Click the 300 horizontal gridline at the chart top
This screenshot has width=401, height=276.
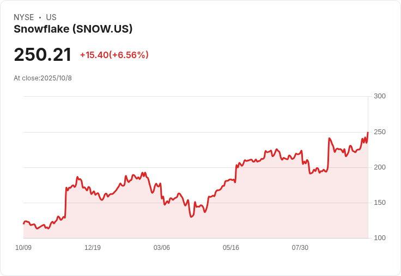[x=195, y=97]
